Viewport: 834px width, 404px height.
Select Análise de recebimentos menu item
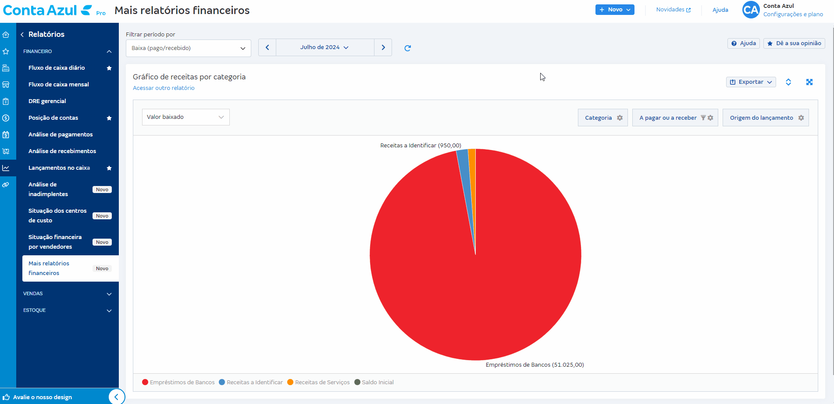pos(62,151)
